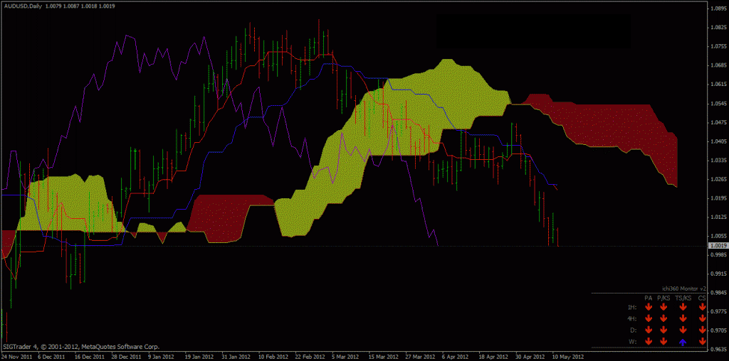This screenshot has height=361, width=729.
Task: Click the SIGTrader 4 MetaQuotes copyright text
Action: pos(80,346)
